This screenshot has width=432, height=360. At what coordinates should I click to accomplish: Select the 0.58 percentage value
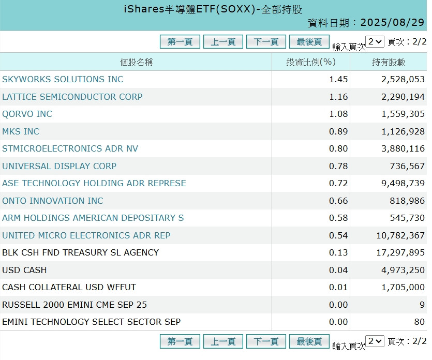338,218
